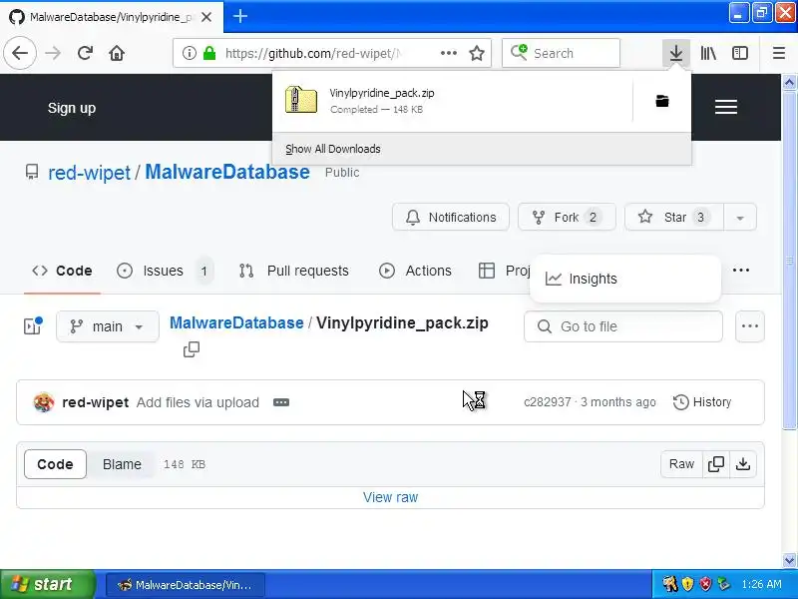View file History
Viewport: 798px width, 599px height.
[x=702, y=402]
